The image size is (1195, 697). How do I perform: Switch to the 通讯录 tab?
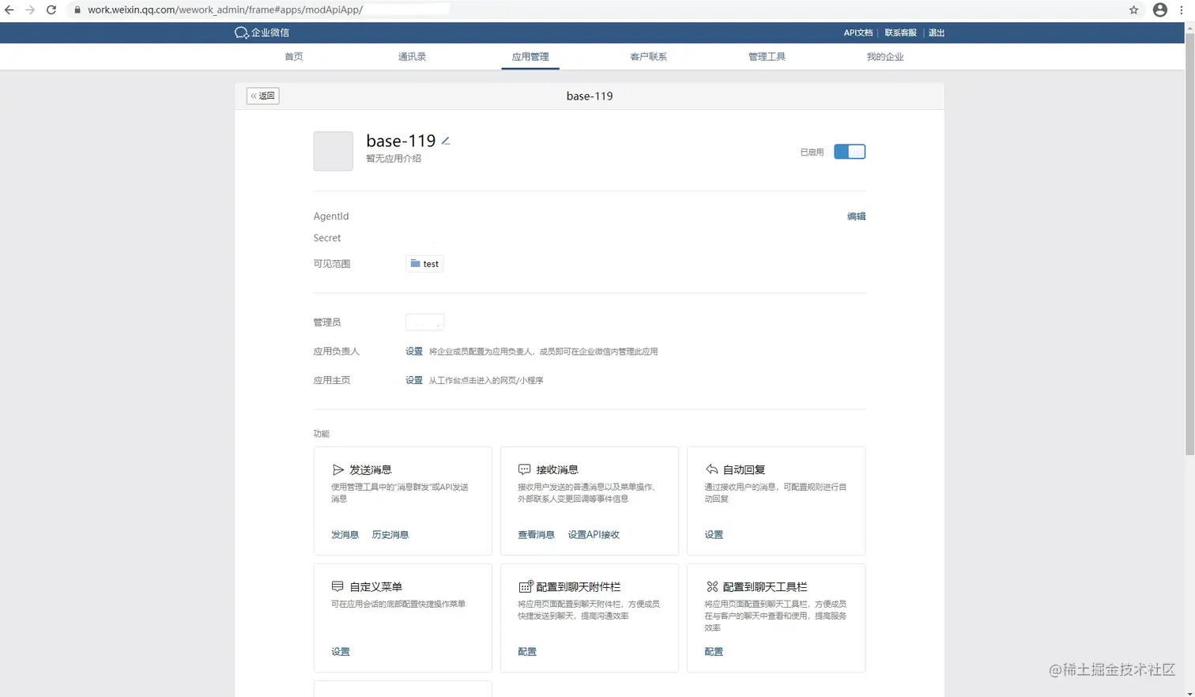coord(411,56)
